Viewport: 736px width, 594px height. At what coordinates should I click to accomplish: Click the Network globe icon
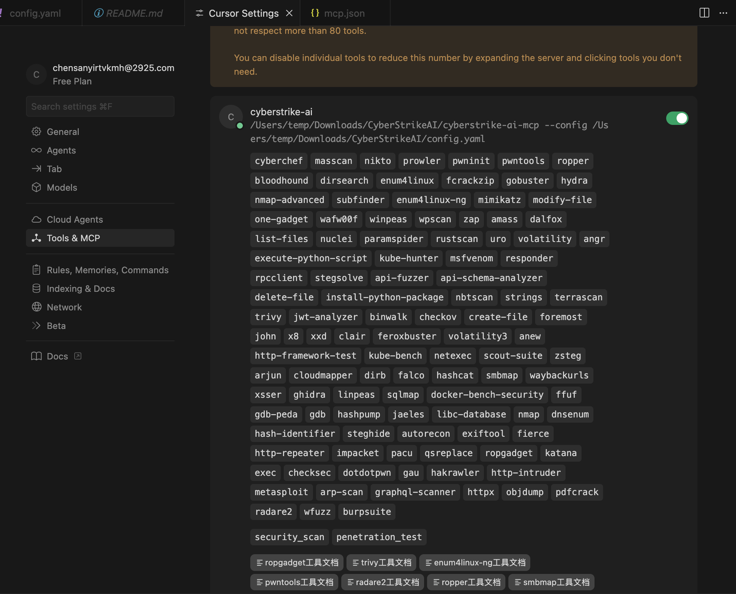[x=36, y=307]
